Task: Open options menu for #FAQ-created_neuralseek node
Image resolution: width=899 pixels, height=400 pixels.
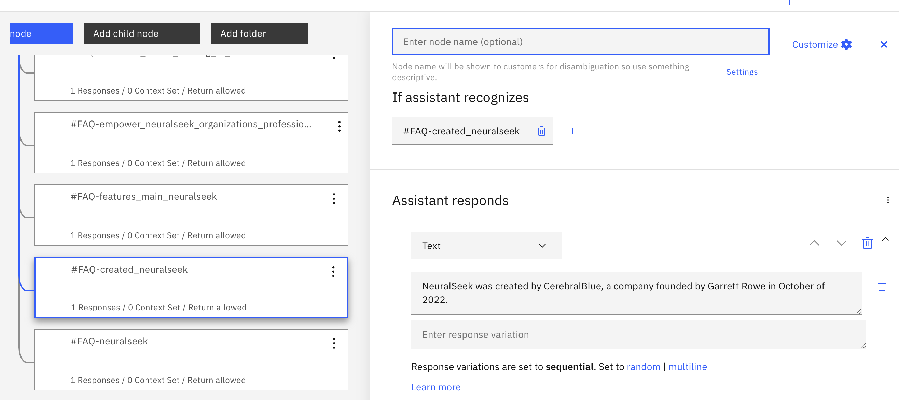Action: click(333, 272)
